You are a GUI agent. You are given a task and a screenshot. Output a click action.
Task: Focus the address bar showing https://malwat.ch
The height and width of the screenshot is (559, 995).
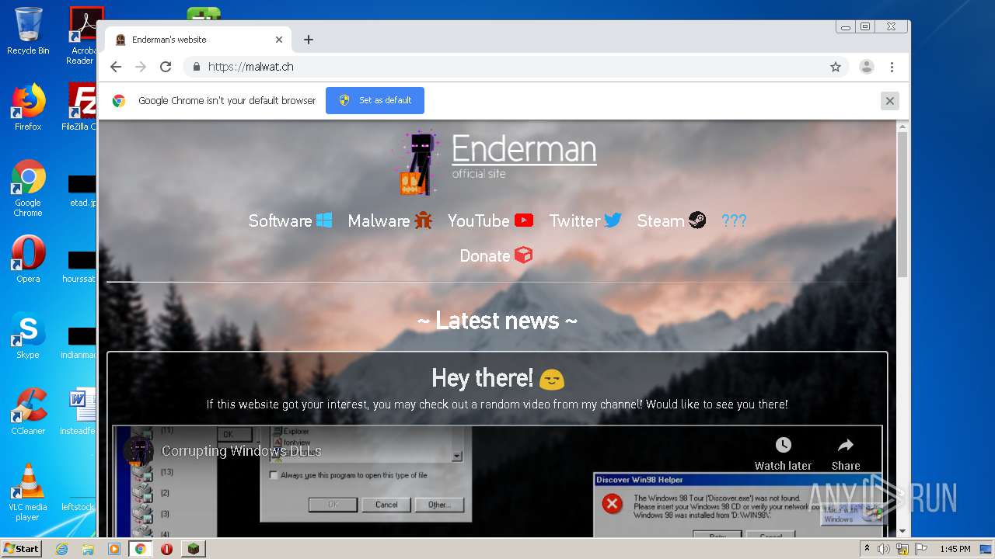517,67
